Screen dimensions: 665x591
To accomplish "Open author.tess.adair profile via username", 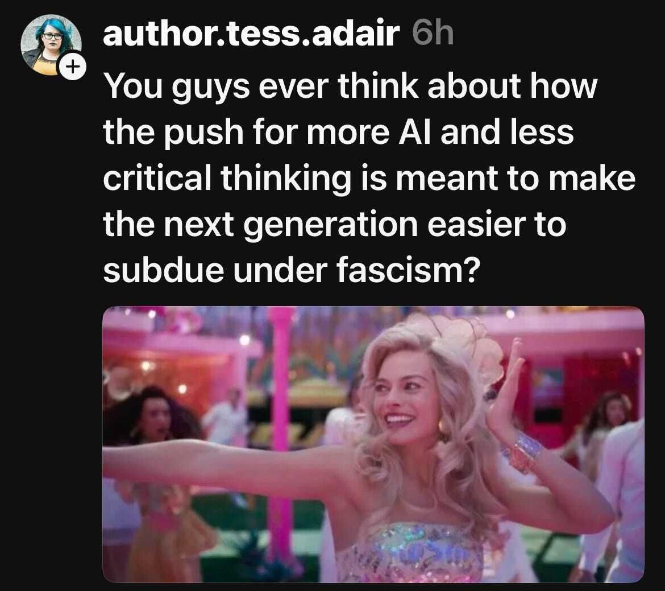I will coord(251,34).
